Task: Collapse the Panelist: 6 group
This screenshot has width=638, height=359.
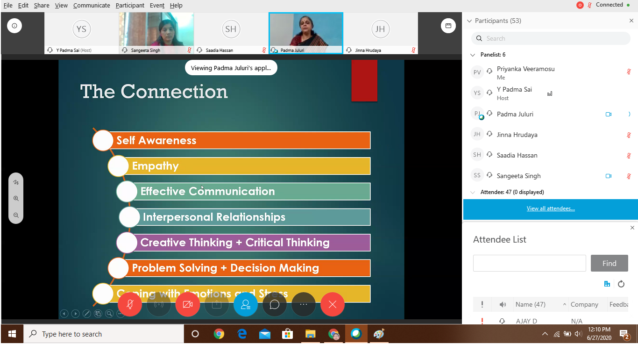Action: click(x=473, y=55)
